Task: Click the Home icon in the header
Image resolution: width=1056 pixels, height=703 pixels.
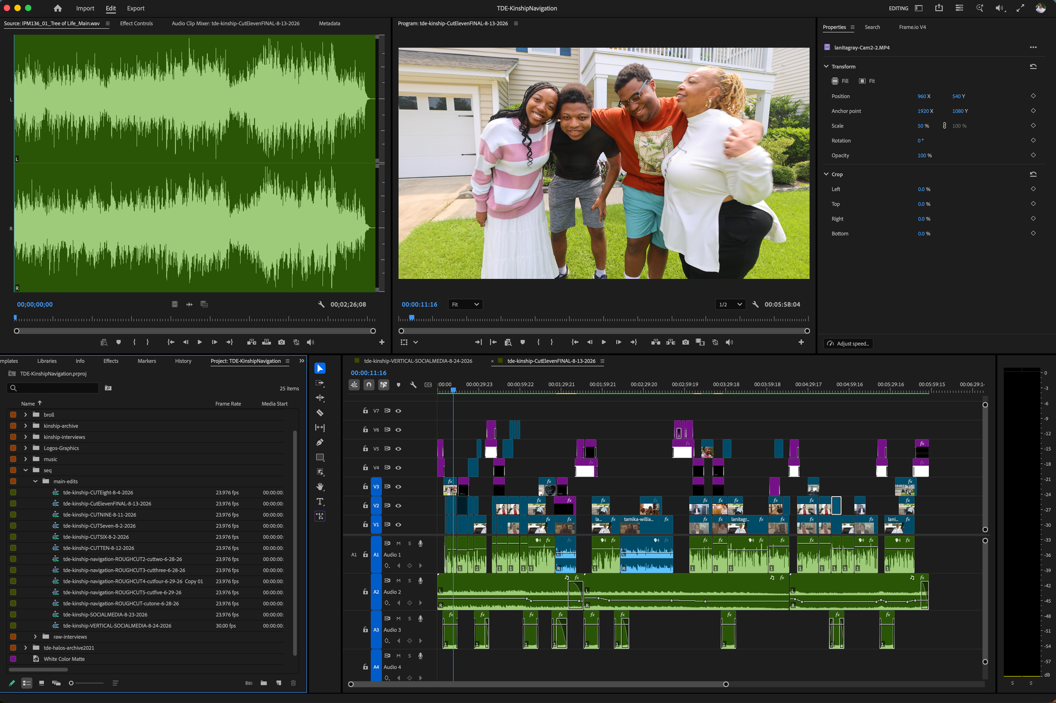Action: pyautogui.click(x=57, y=8)
